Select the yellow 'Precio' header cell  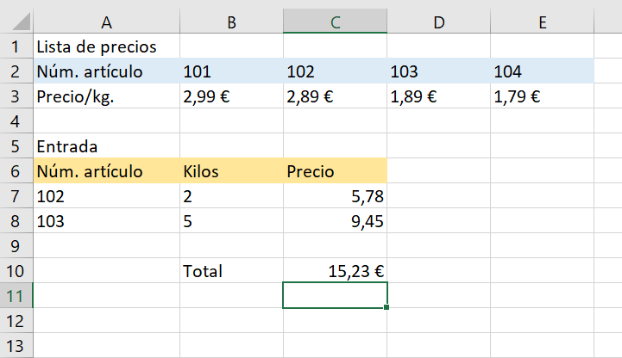point(336,171)
